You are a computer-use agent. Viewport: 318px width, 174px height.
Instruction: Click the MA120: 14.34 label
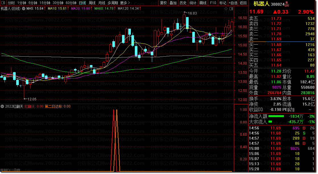point(128,9)
